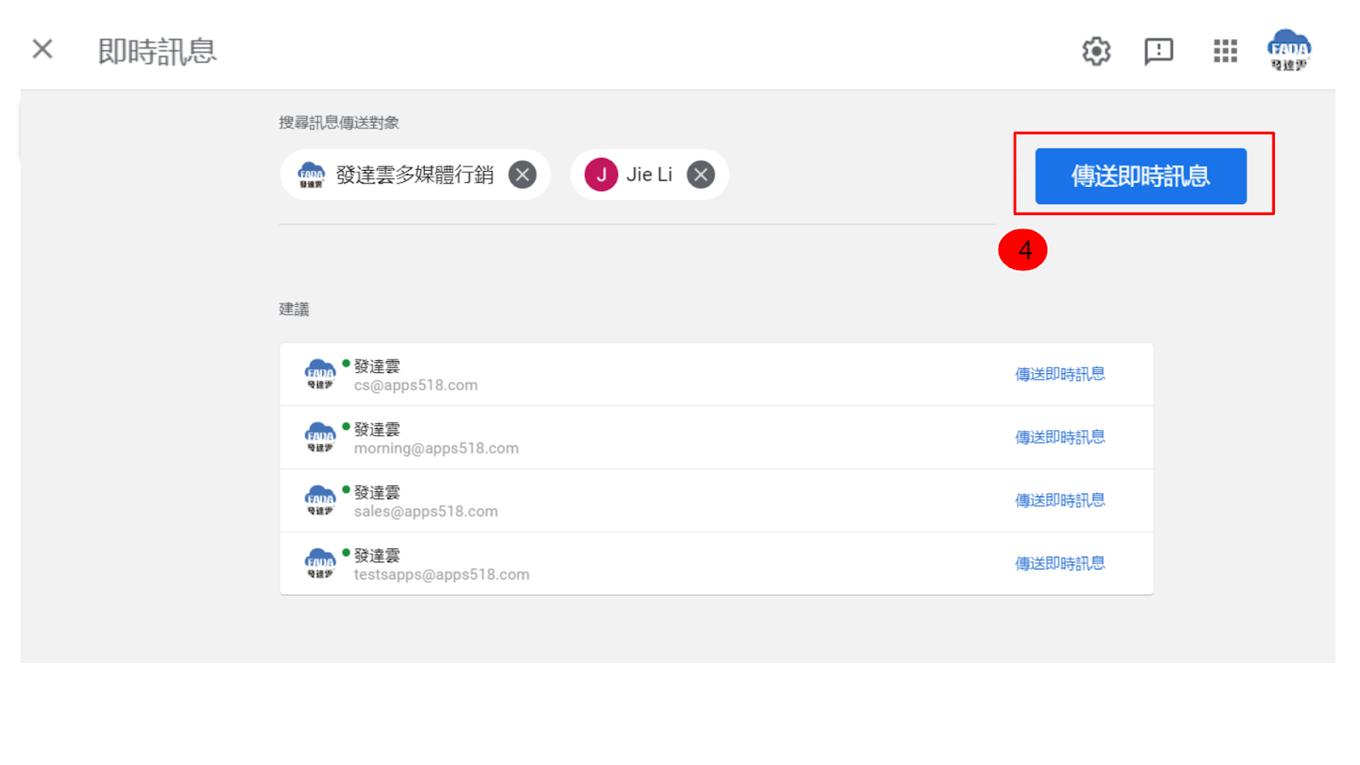
Task: Open the Google apps grid icon
Action: coord(1225,51)
